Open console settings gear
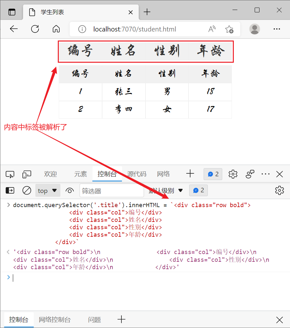Screen dimensions: 290x328 click(x=279, y=190)
